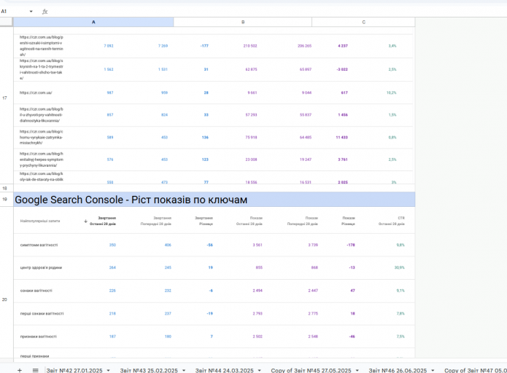Screen dimensions: 507x373
Task: Click the 10,2% CTR value
Action: pyautogui.click(x=392, y=93)
